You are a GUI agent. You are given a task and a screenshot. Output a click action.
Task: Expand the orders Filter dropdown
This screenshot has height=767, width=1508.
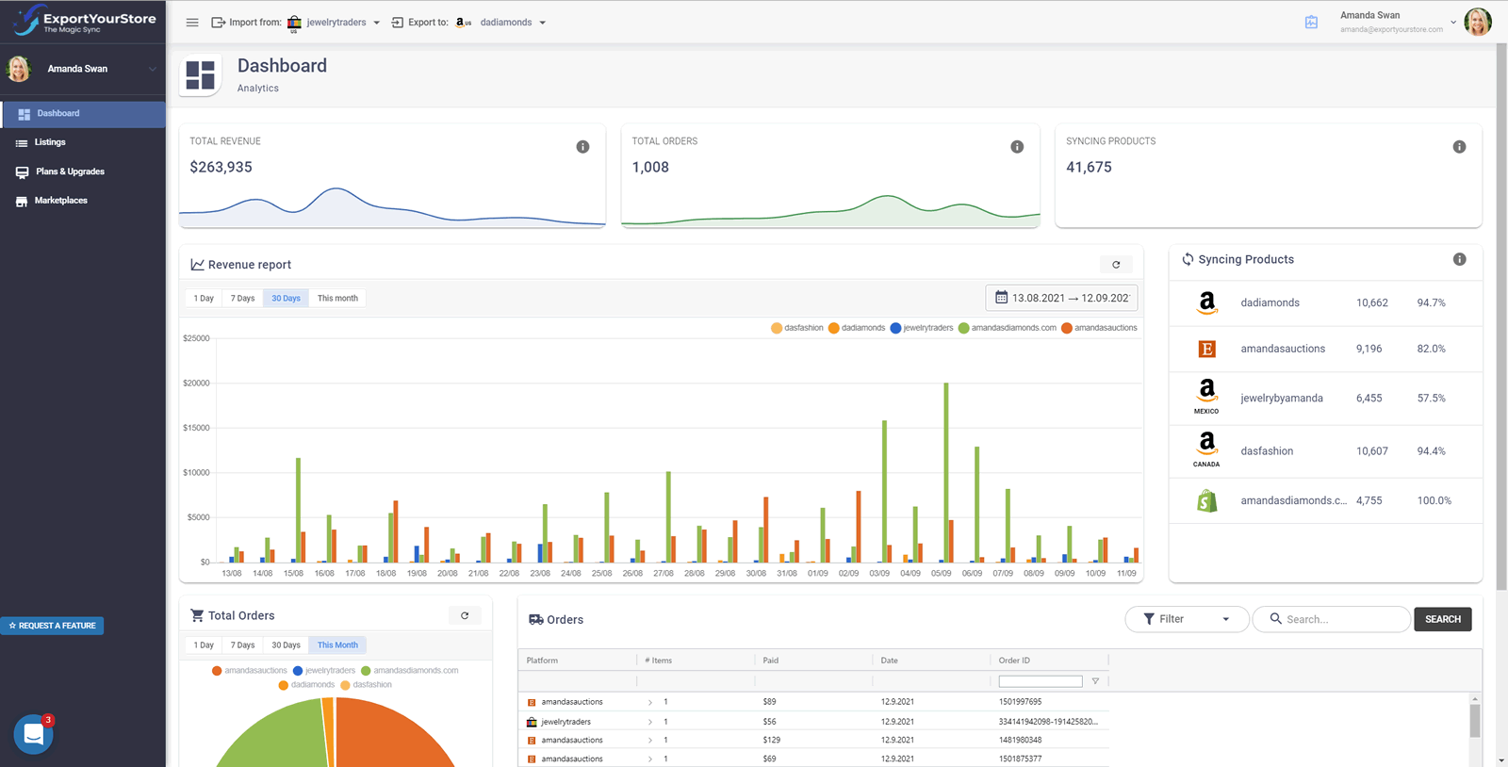point(1187,619)
